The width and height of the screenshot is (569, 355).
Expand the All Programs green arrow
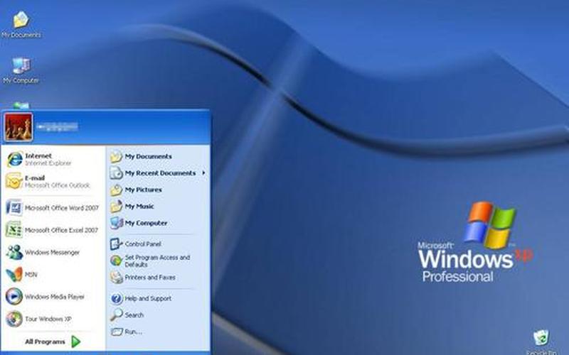pyautogui.click(x=76, y=342)
